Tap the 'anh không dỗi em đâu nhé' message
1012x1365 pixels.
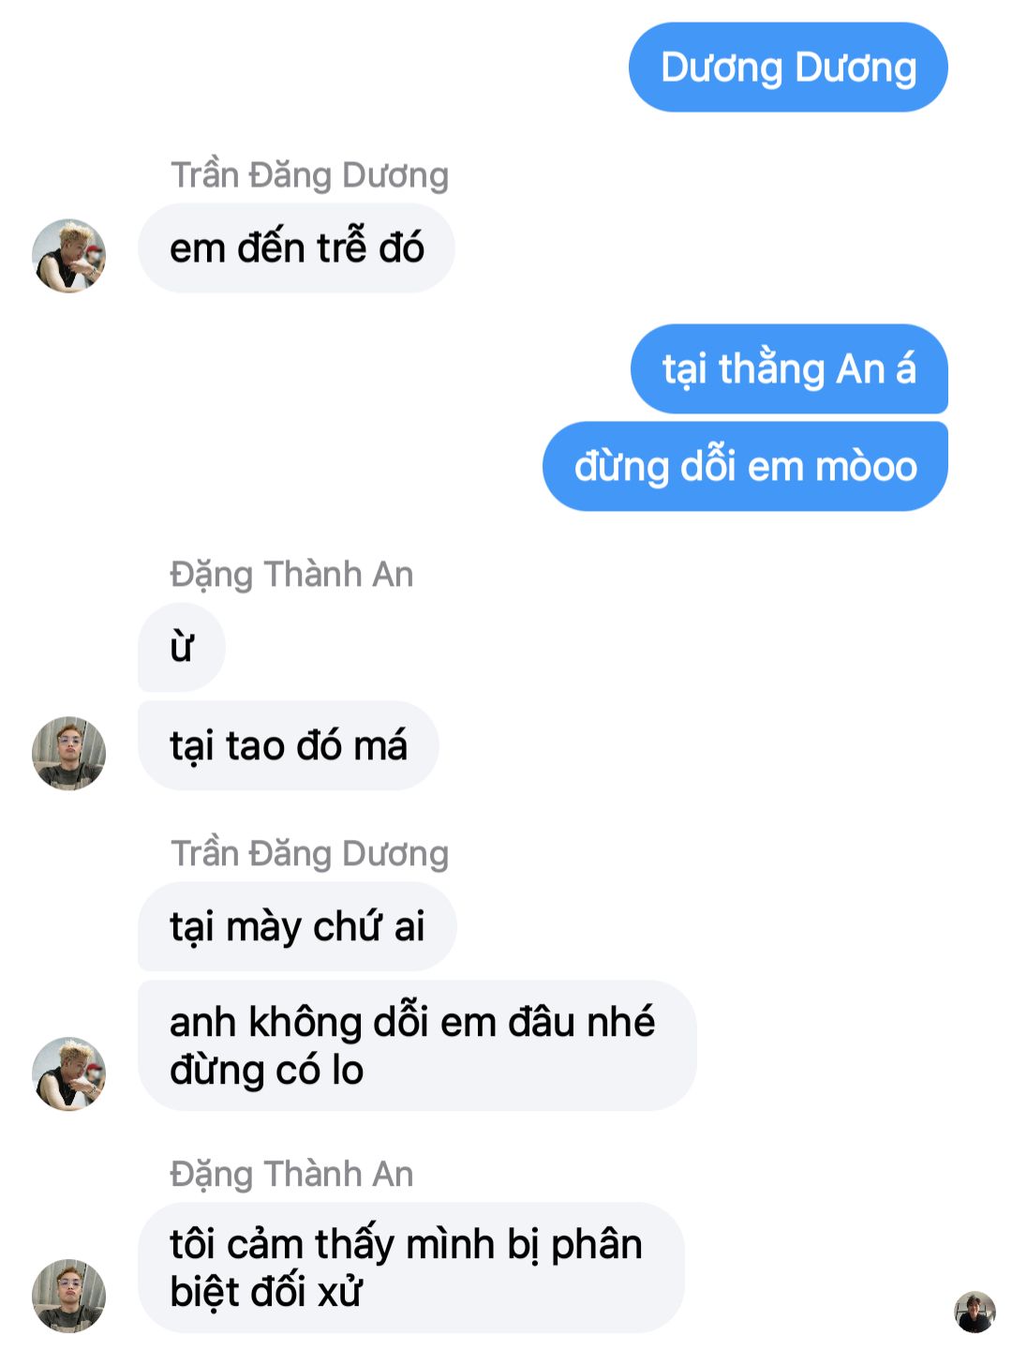[417, 1046]
